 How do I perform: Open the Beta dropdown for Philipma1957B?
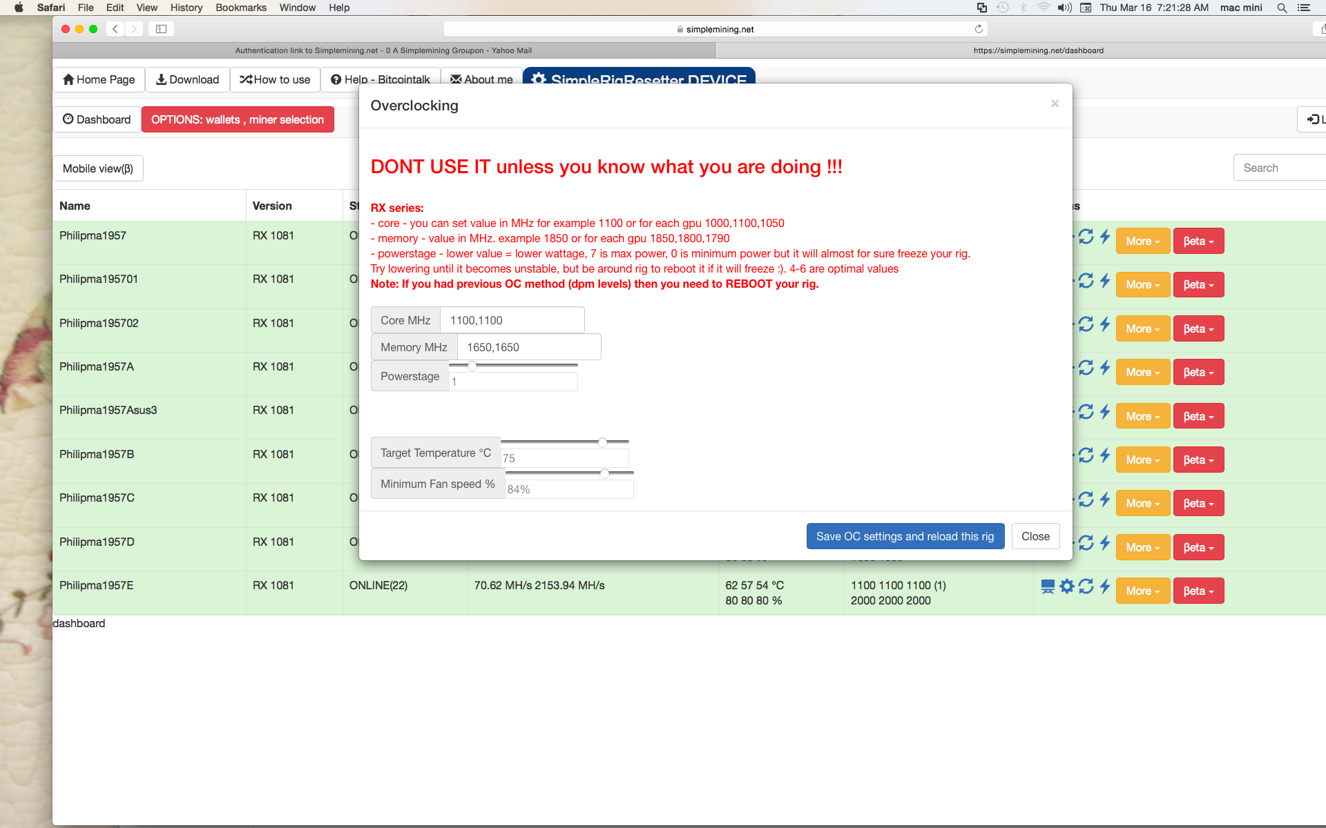[1198, 460]
